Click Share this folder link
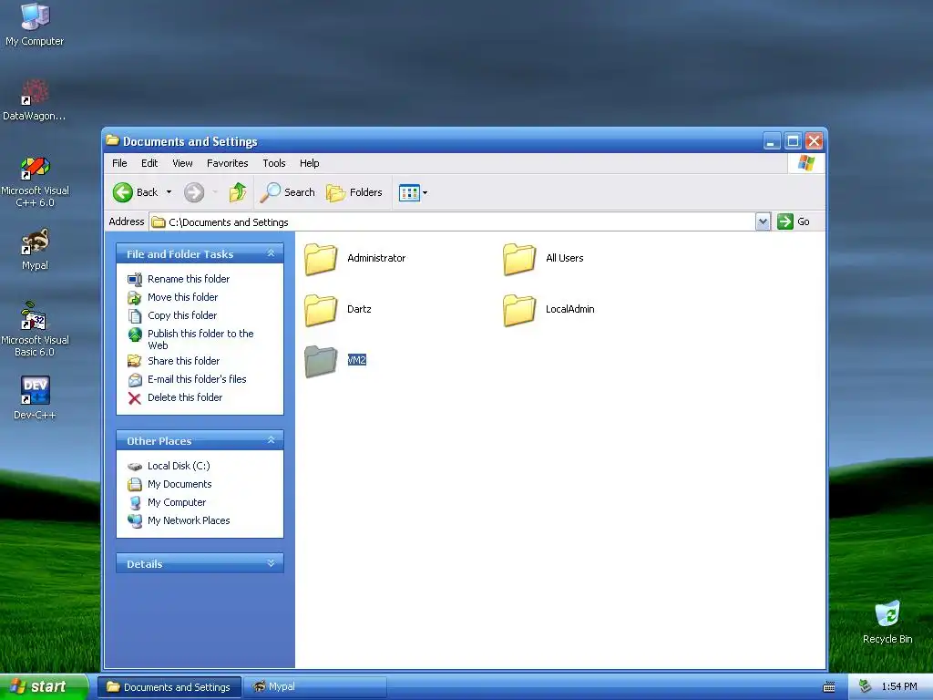Image resolution: width=933 pixels, height=700 pixels. click(x=183, y=361)
